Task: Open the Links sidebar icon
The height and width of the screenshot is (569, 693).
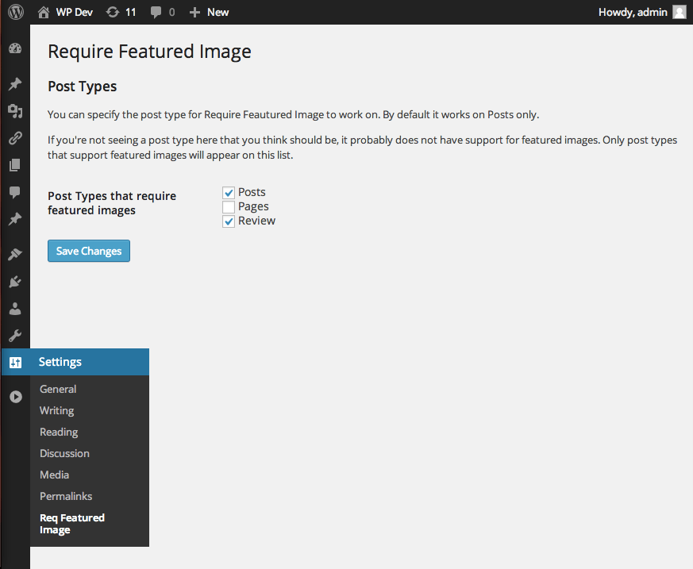Action: (x=15, y=138)
